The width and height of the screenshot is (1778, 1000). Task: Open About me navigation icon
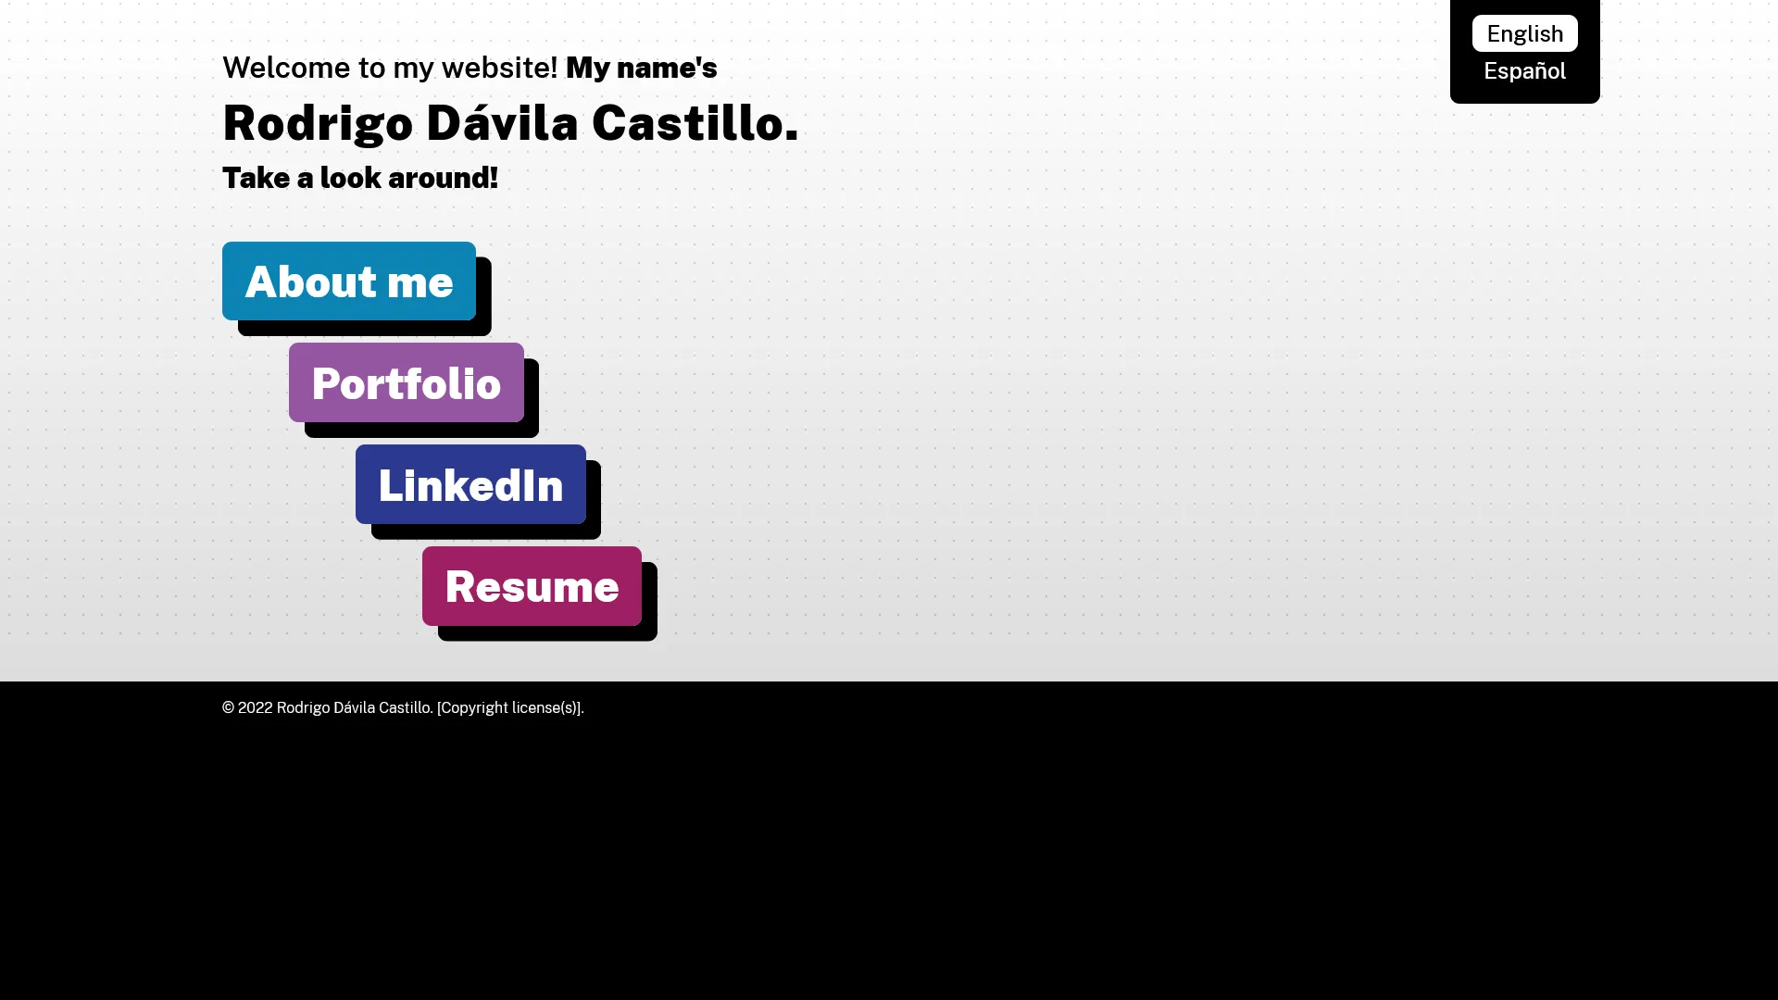(x=348, y=281)
